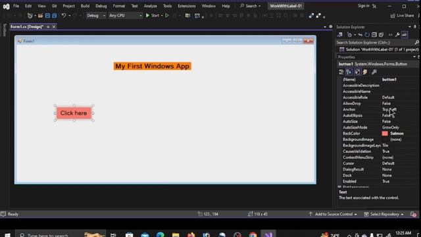Click the Collapse All icon in Solution Explorer
This screenshot has width=421, height=237.
tap(374, 35)
